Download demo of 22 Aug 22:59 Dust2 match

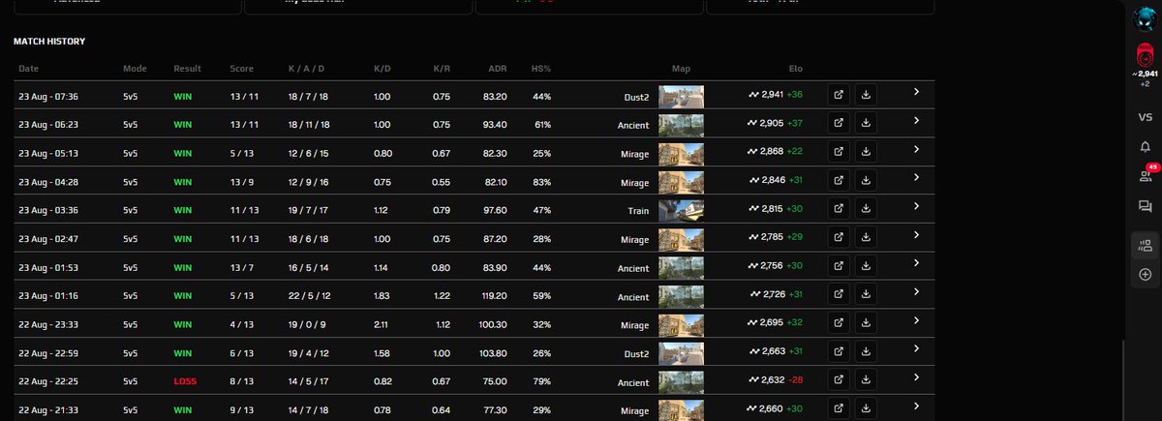click(x=867, y=349)
